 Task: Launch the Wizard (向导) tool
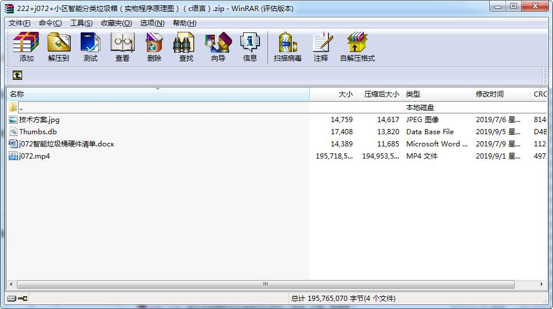click(218, 47)
